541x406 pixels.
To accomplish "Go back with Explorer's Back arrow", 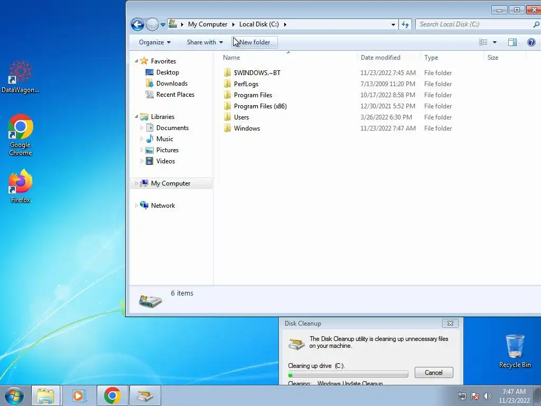I will pyautogui.click(x=137, y=24).
